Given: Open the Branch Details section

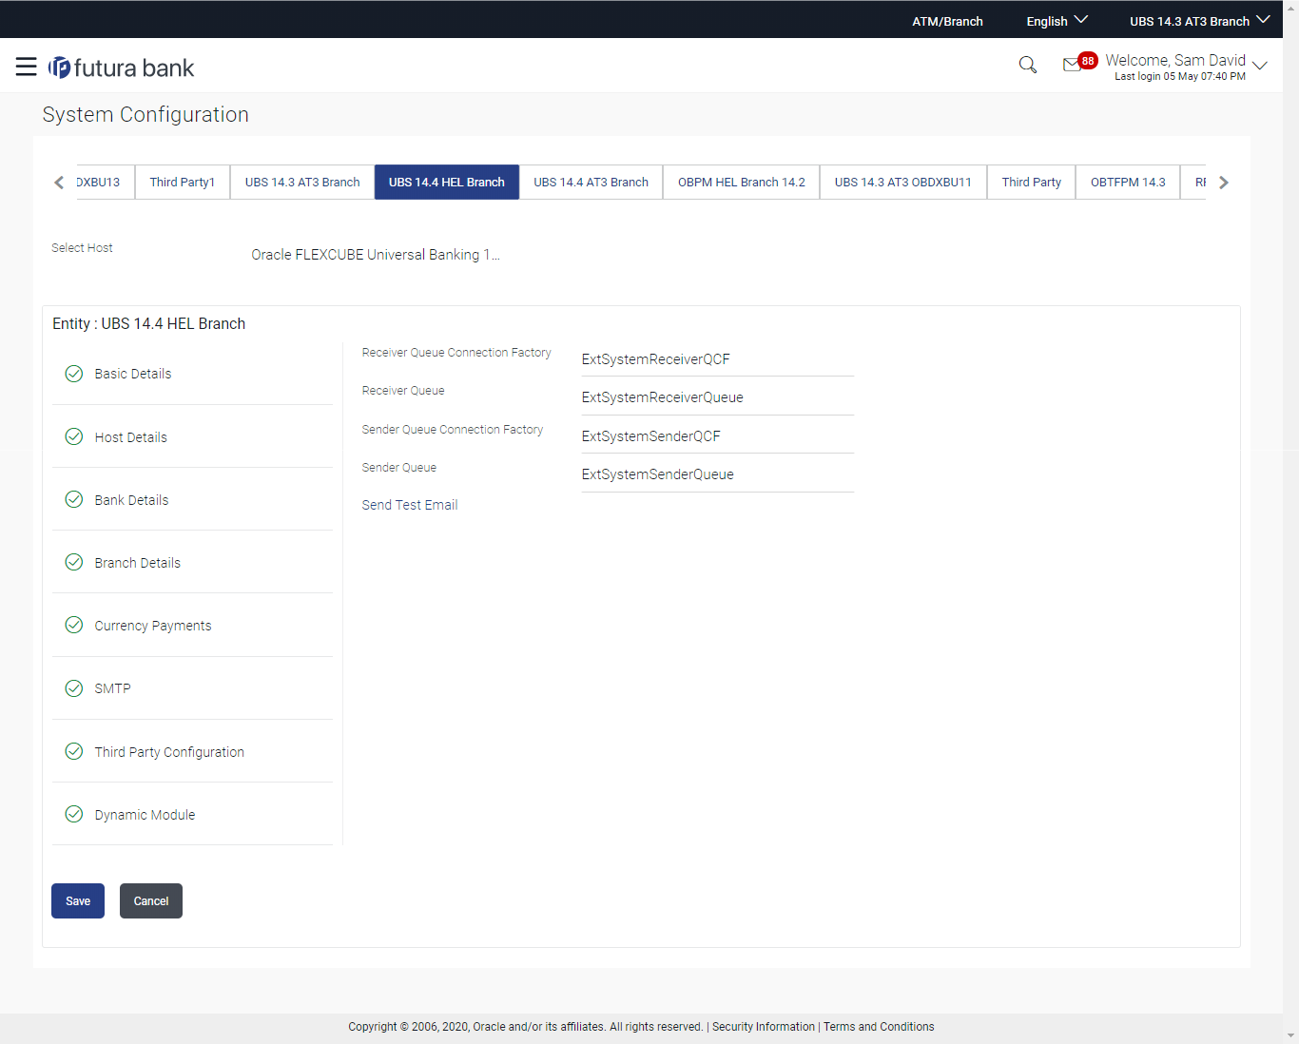Looking at the screenshot, I should pos(192,562).
